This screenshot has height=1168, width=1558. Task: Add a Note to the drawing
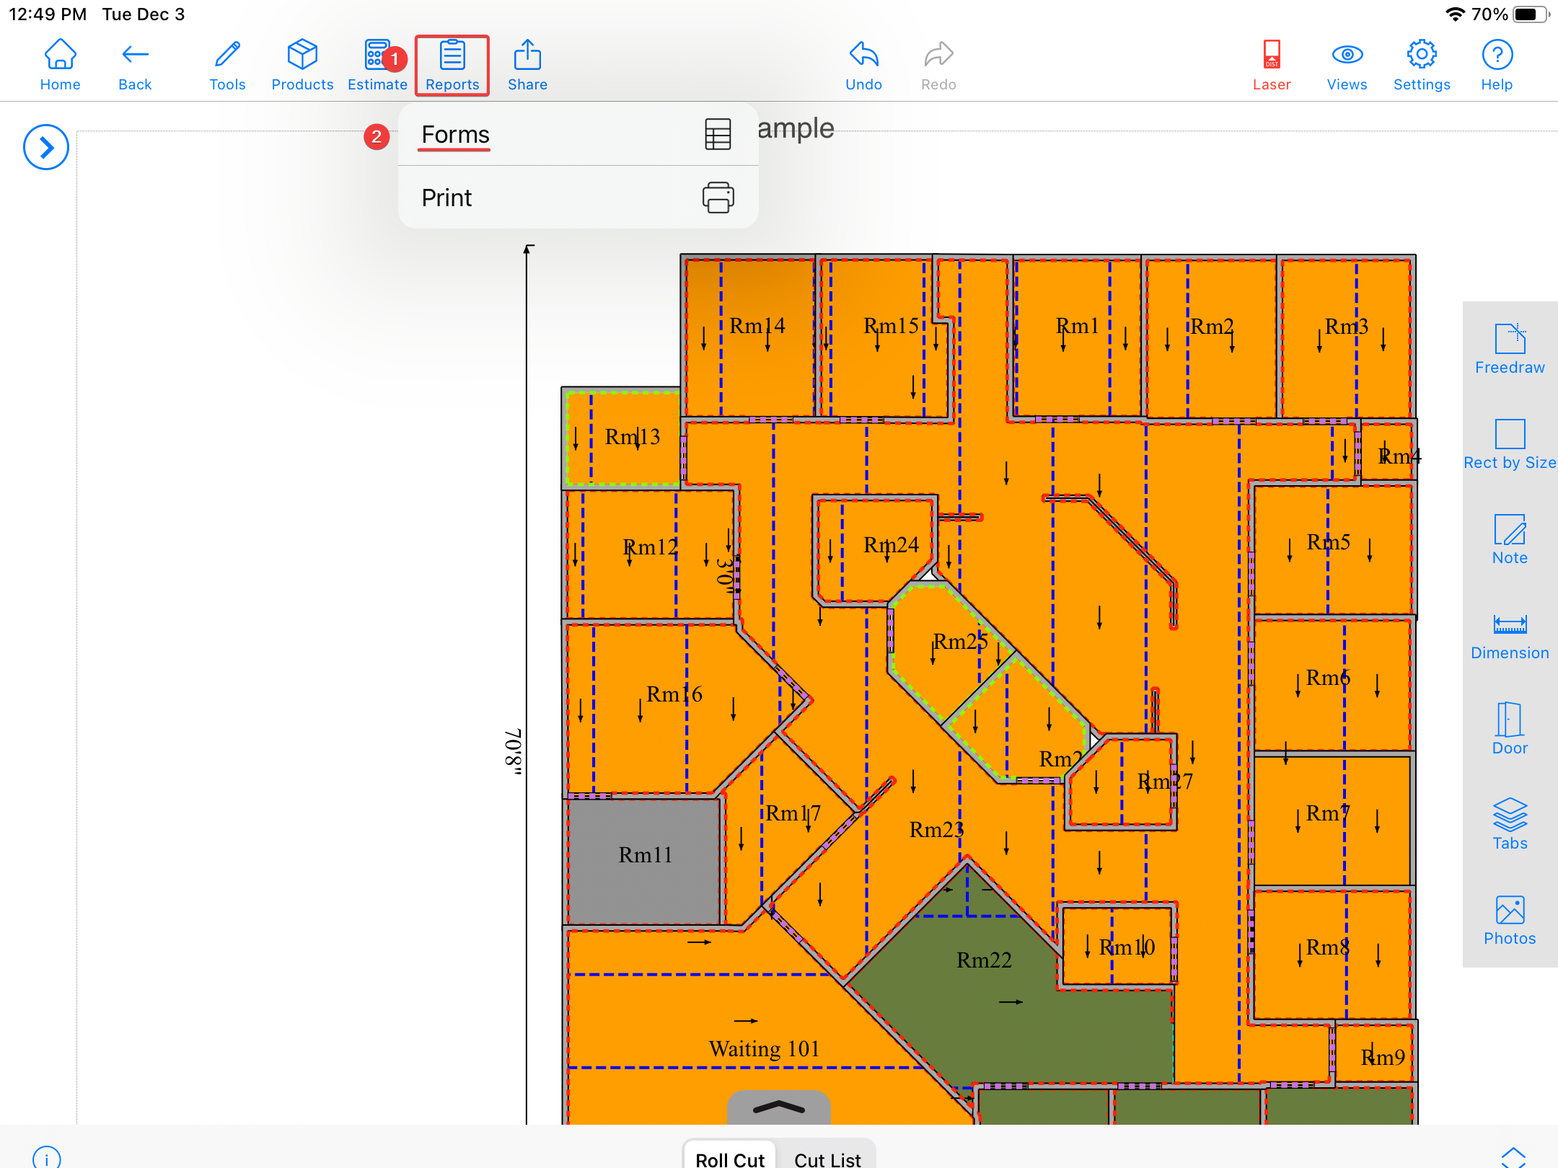point(1509,539)
